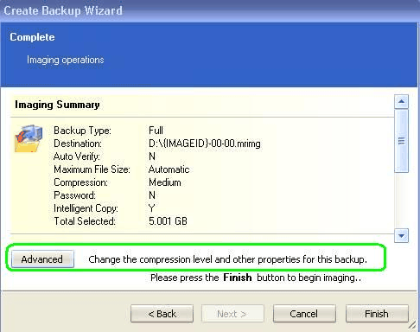Image resolution: width=420 pixels, height=332 pixels.
Task: Click Finish to begin imaging
Action: (x=377, y=314)
